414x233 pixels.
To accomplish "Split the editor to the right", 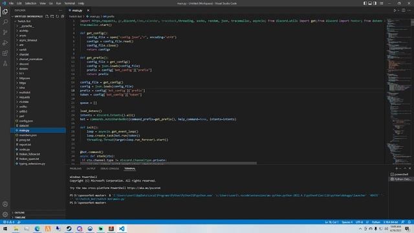I will click(x=404, y=10).
